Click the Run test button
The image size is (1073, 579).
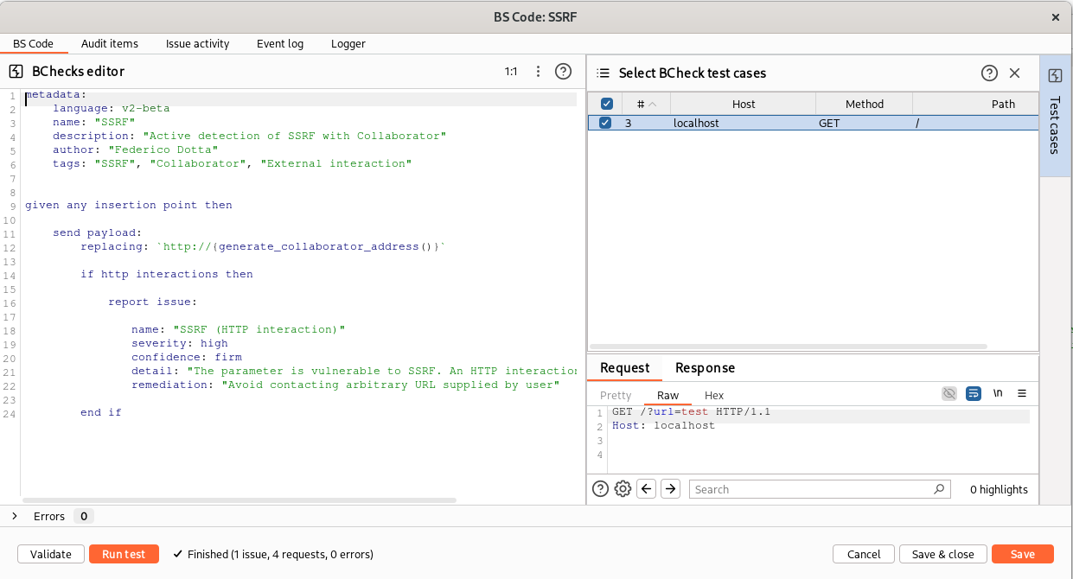124,554
